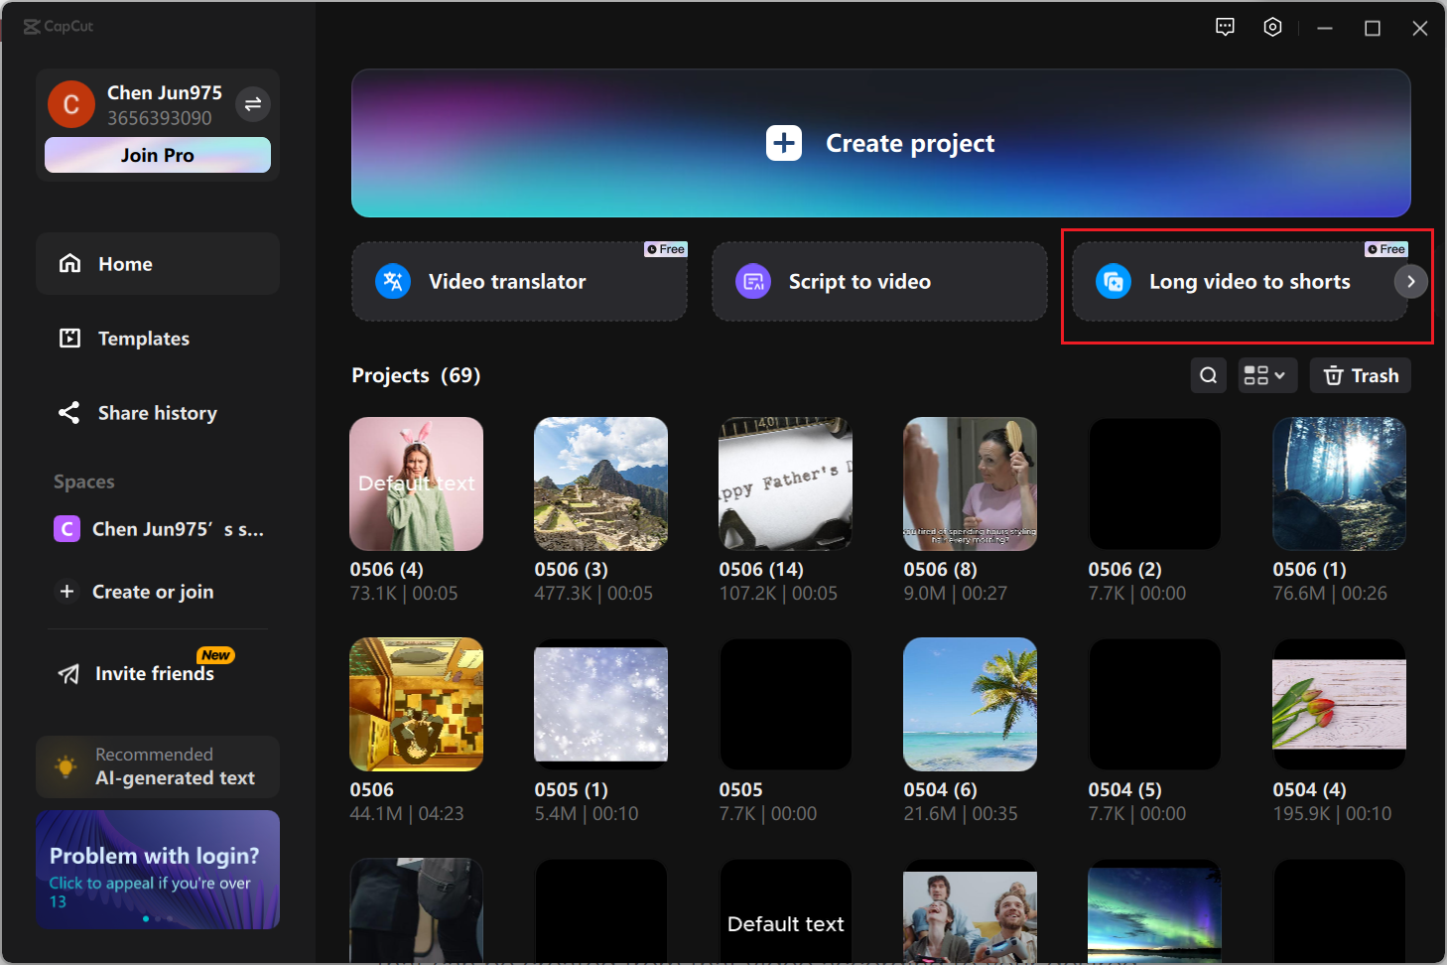The image size is (1447, 965).
Task: Click the Join Pro button
Action: tap(157, 155)
